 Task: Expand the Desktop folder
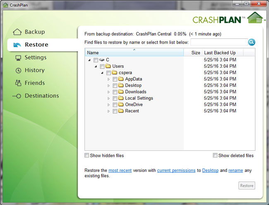point(108,86)
